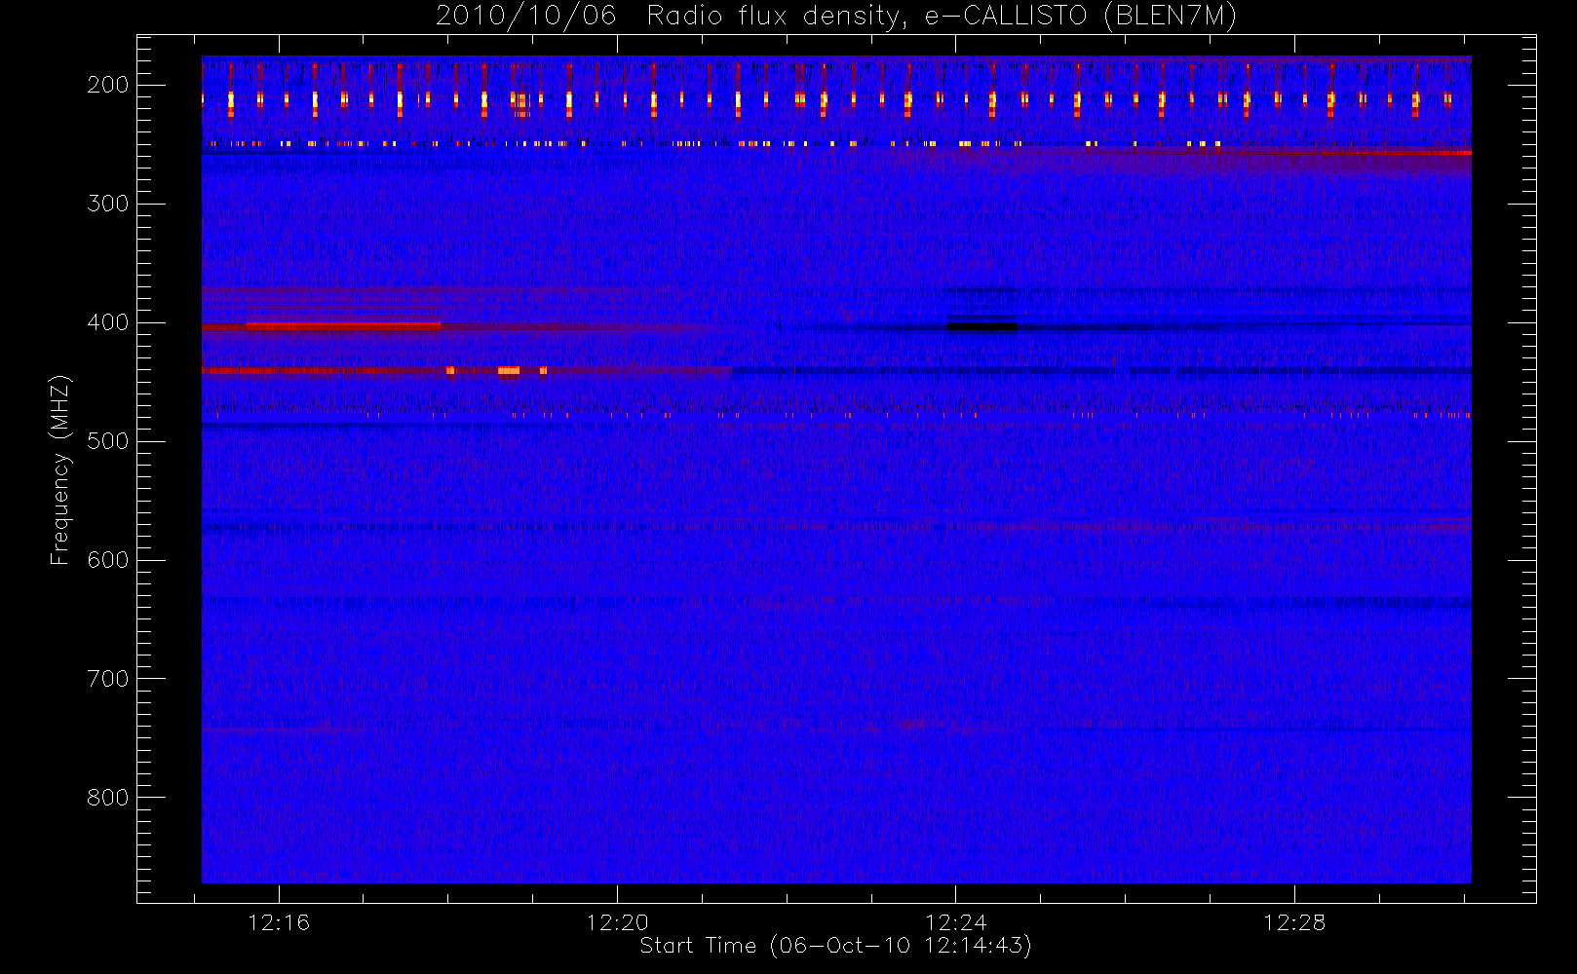The image size is (1577, 974).
Task: Click the plot title 'Radio flux density, e-CALLISTO (BLEN7M)'
Action: click(x=942, y=16)
